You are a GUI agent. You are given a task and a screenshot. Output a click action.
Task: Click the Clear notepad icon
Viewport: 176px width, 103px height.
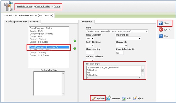click(135, 99)
